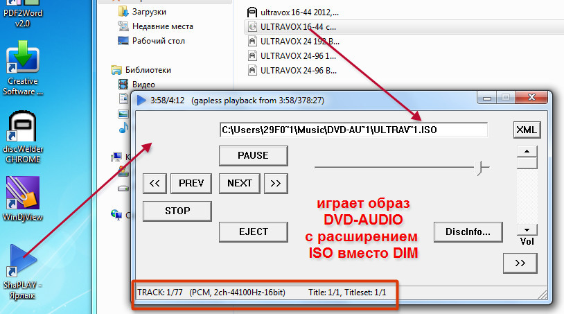564x314 pixels.
Task: Click the Title: 1/1, Titleset: 1/1 status text
Action: (x=347, y=293)
